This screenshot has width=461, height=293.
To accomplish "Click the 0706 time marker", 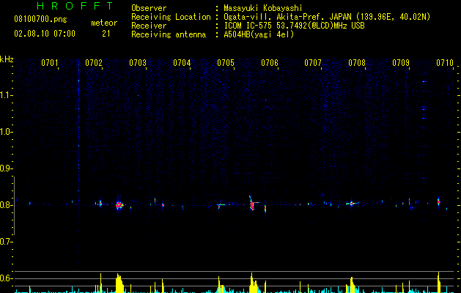I will 270,63.
